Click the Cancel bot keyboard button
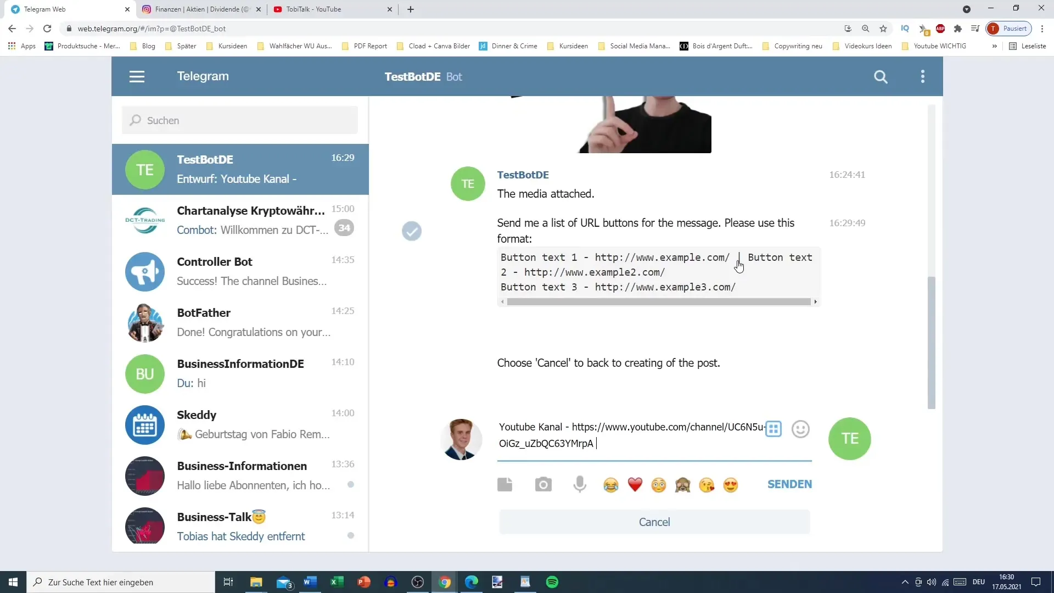 pos(654,522)
